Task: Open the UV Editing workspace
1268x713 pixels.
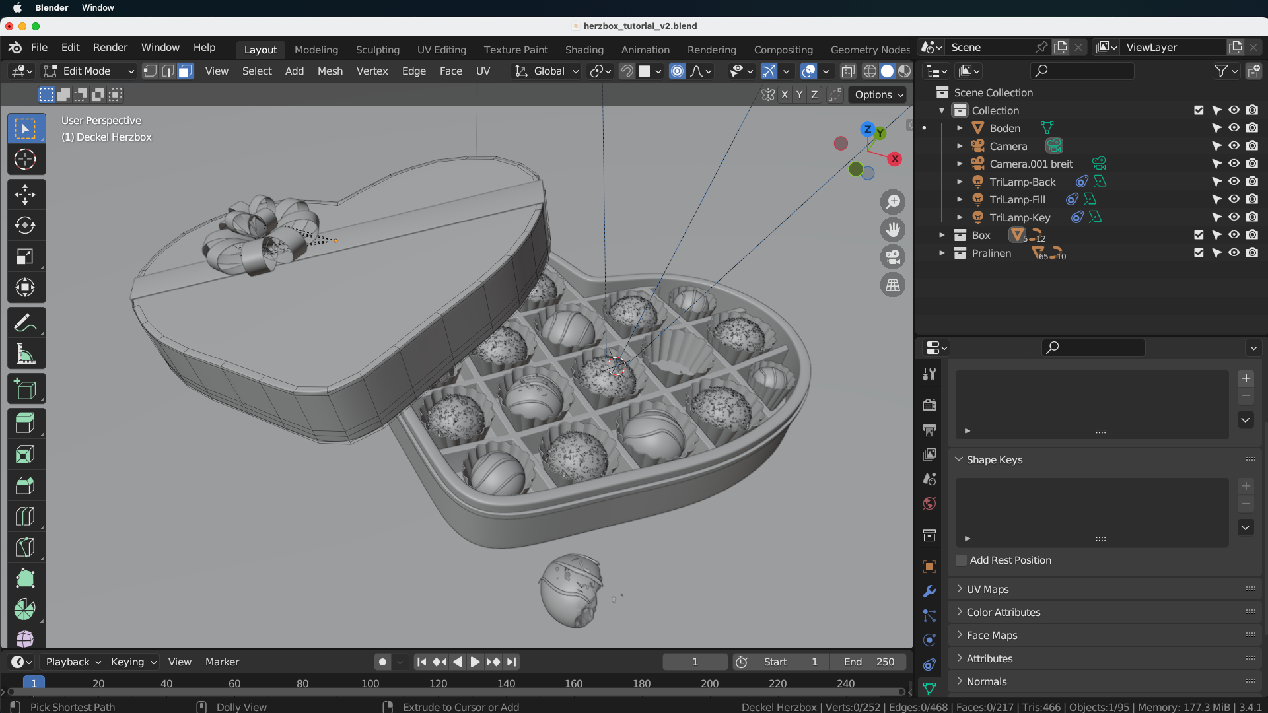Action: [x=441, y=50]
